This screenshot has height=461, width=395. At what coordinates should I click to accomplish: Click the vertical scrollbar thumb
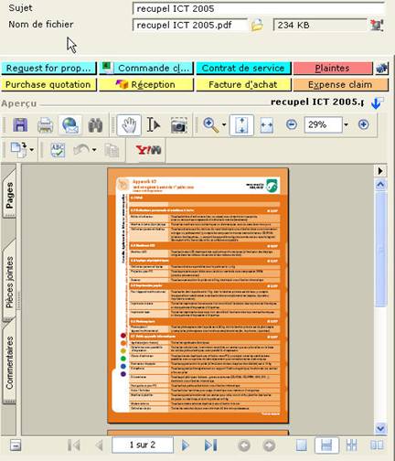380,249
